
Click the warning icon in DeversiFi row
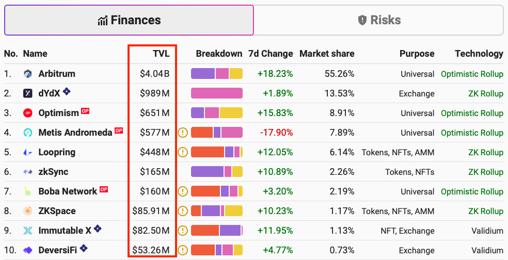183,250
